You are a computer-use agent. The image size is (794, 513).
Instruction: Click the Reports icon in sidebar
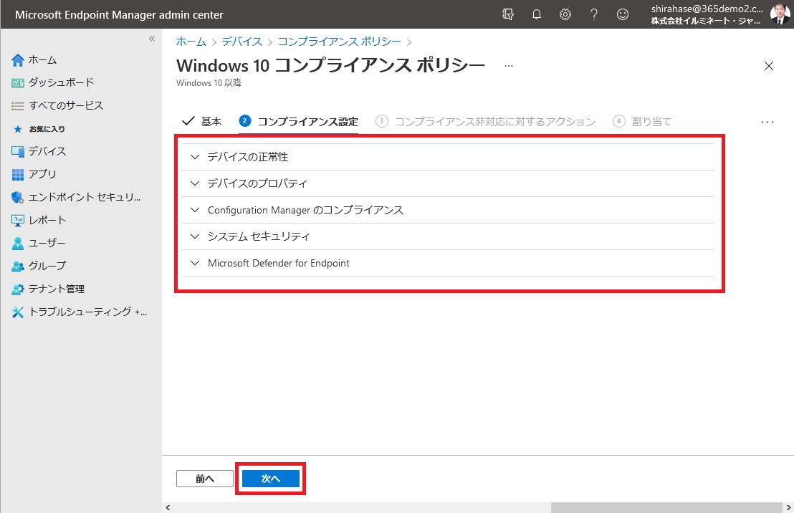(x=18, y=220)
